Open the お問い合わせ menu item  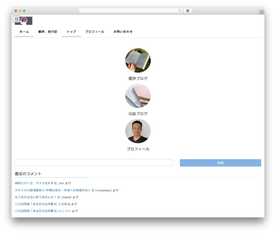[x=123, y=32]
